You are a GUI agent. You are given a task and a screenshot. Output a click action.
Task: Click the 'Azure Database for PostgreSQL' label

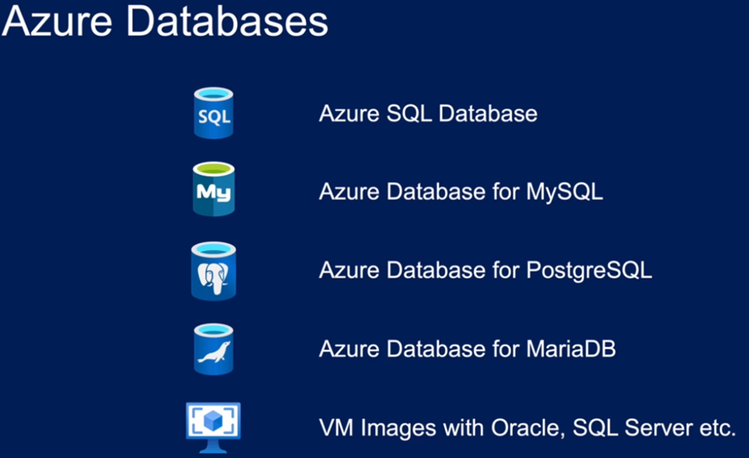[x=486, y=270]
